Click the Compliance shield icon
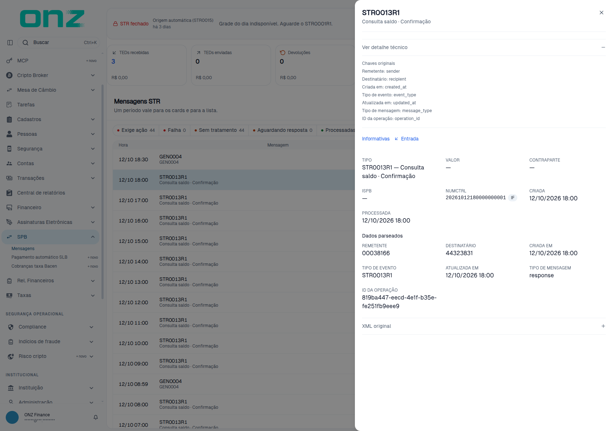The image size is (613, 431). 11,327
